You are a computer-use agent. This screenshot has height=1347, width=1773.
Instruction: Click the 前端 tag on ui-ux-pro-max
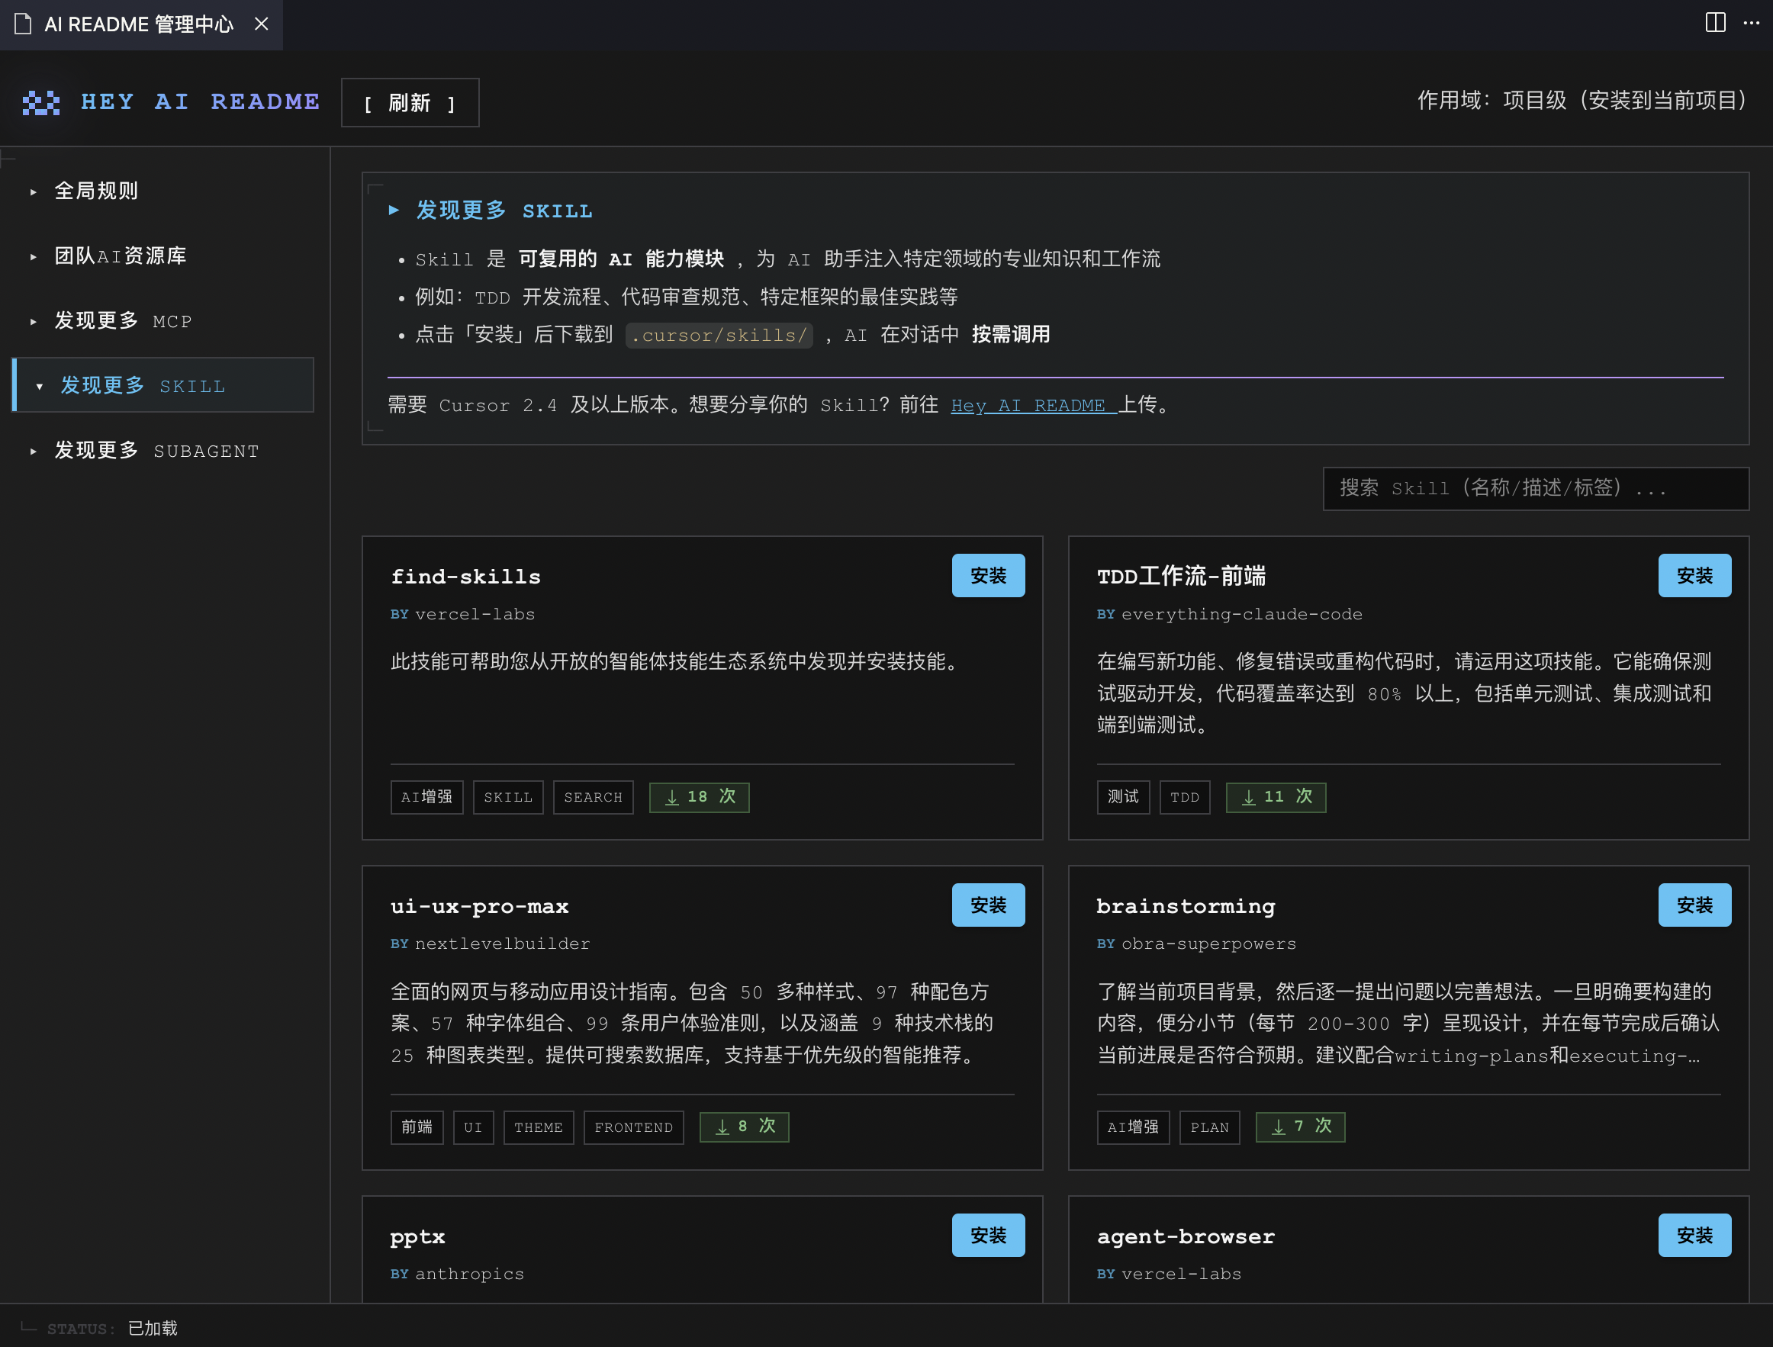pos(417,1127)
